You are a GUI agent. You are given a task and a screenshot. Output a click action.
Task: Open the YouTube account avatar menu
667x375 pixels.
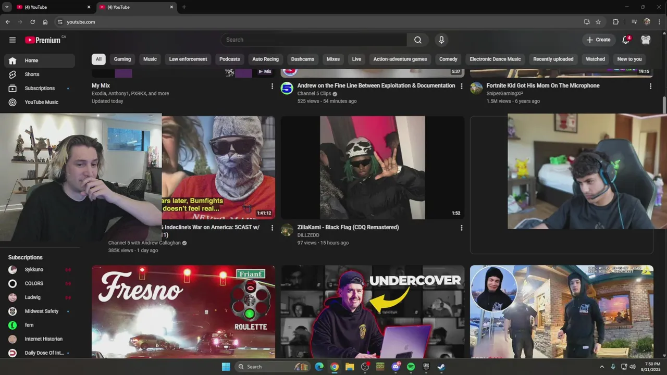(646, 40)
